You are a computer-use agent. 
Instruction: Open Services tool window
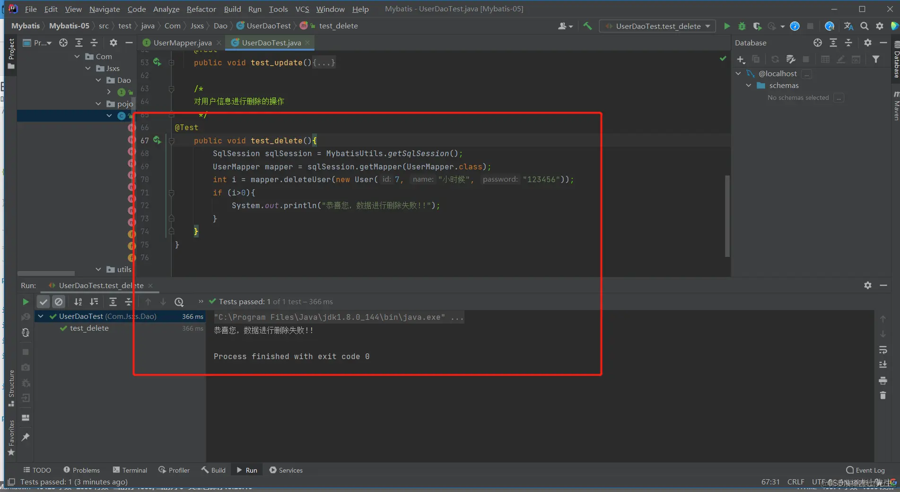tap(286, 470)
